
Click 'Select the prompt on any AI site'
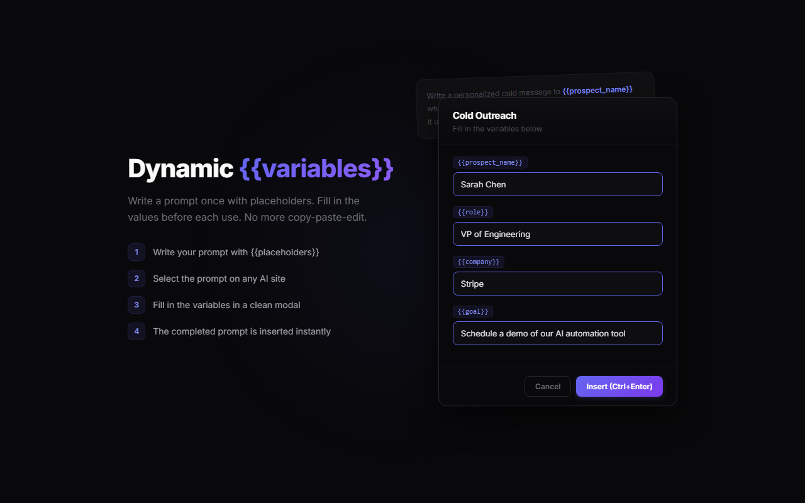coord(219,279)
